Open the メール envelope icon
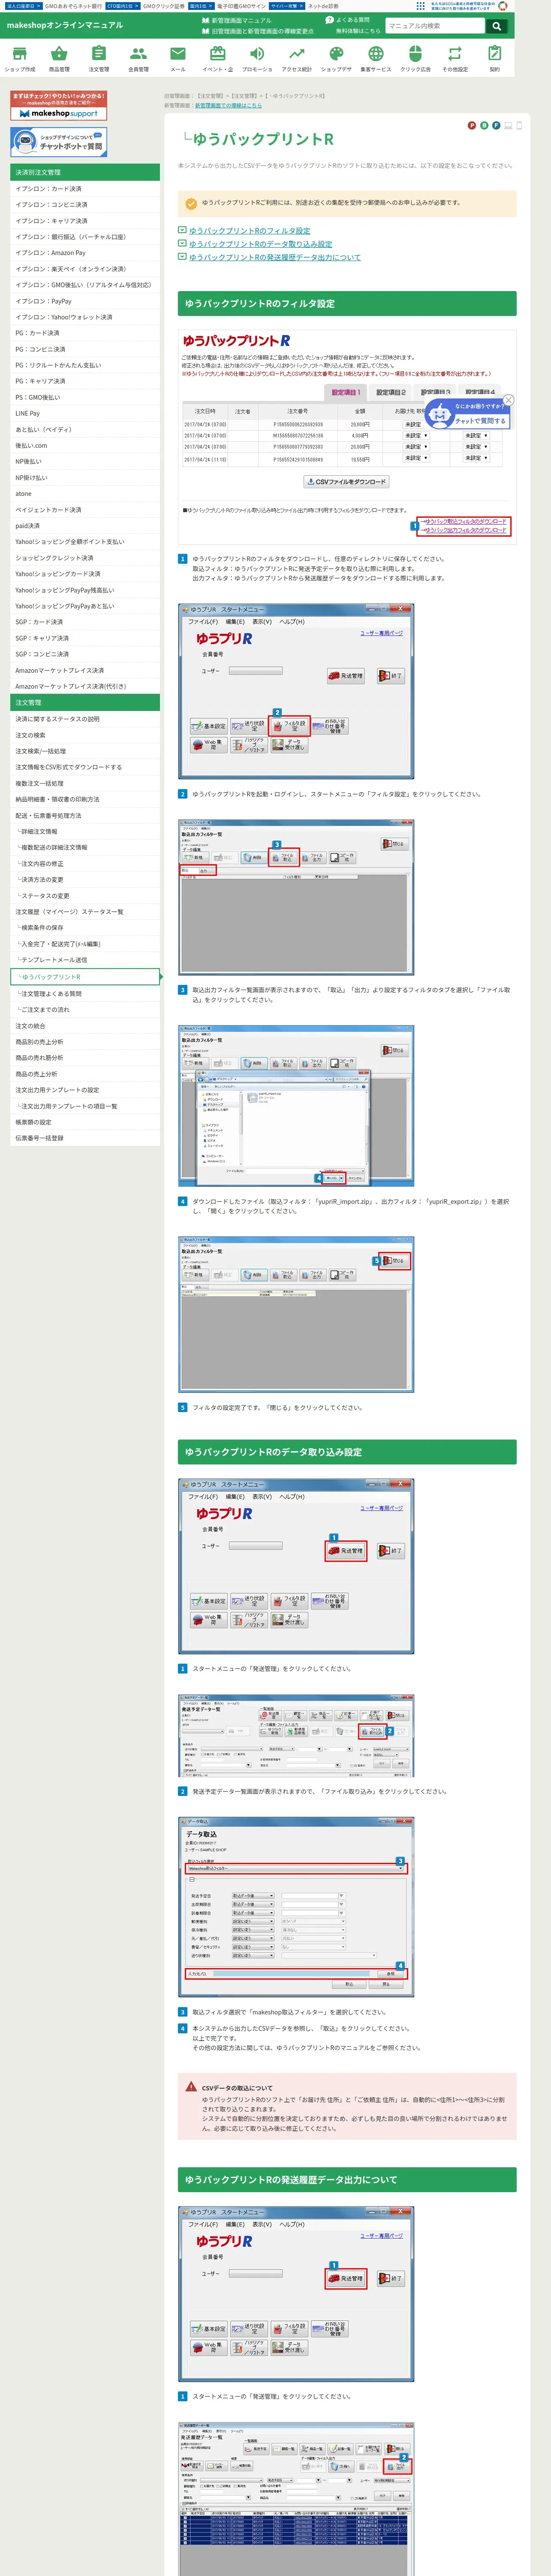 [178, 59]
